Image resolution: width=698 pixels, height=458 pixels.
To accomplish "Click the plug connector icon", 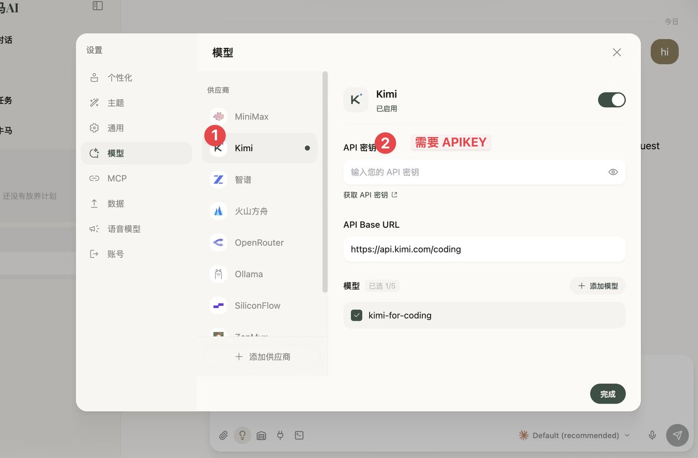I will click(x=280, y=435).
